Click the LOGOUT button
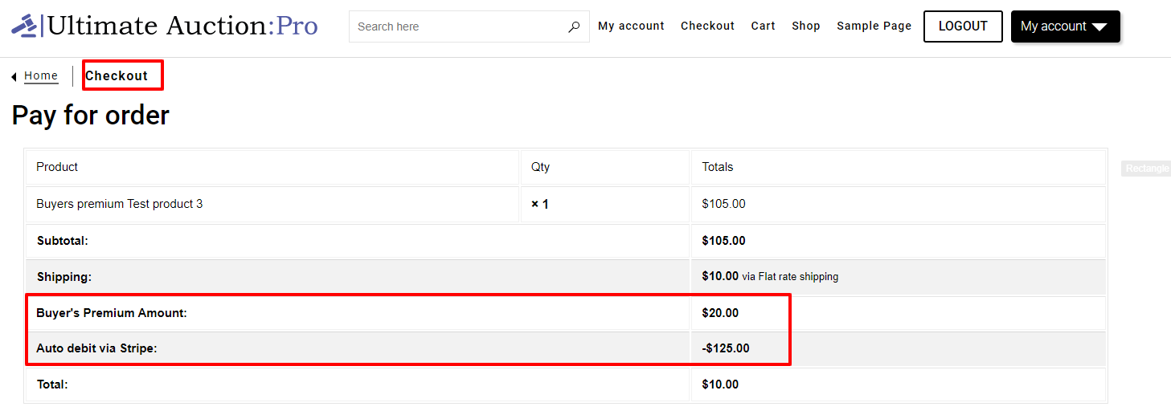Viewport: 1171px width, 419px height. (x=963, y=26)
